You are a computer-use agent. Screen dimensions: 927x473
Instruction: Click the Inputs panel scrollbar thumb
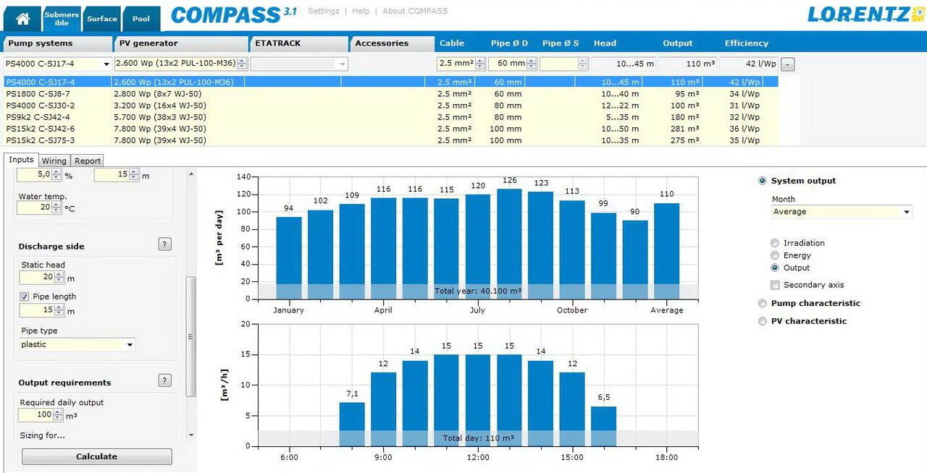[191, 336]
